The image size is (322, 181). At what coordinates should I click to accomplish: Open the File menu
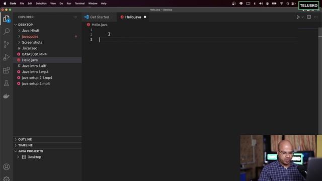(22, 4)
